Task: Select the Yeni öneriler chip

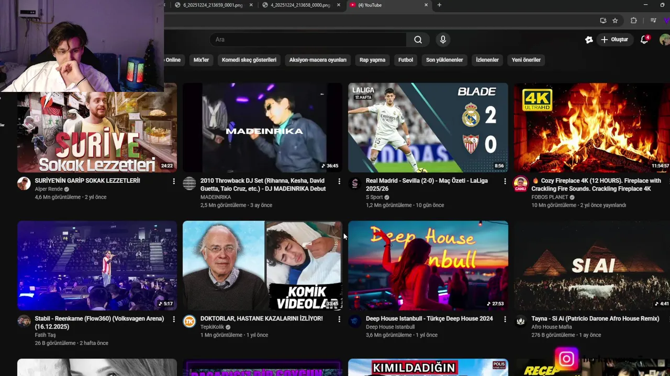Action: point(526,60)
